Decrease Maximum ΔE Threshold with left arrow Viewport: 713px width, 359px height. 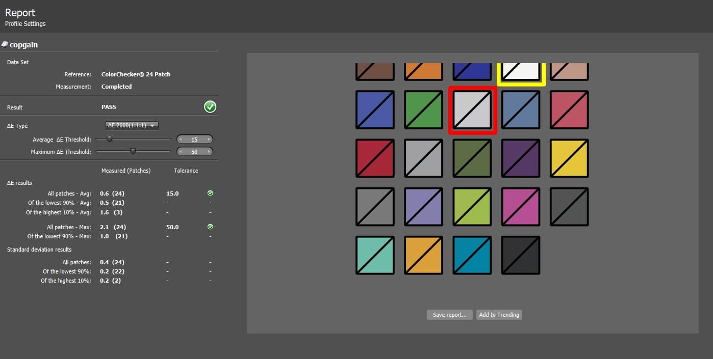click(x=181, y=152)
